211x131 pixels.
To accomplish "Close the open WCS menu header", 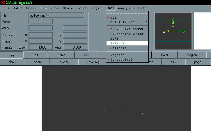I will point(111,8).
